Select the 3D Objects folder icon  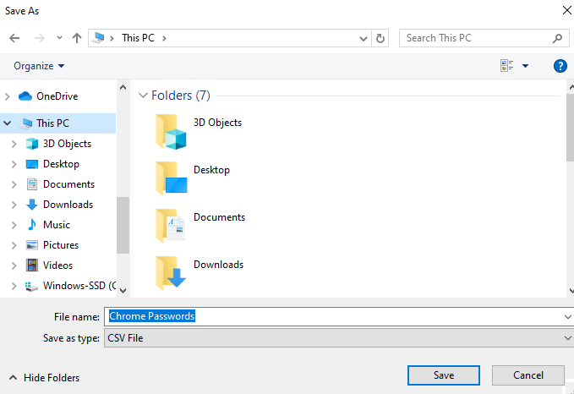tap(171, 132)
